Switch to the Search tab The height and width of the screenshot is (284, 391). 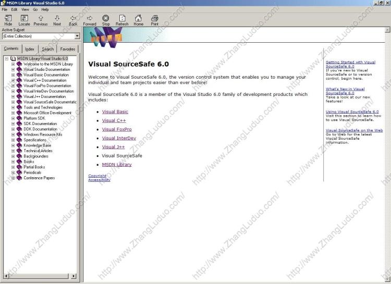[x=47, y=49]
